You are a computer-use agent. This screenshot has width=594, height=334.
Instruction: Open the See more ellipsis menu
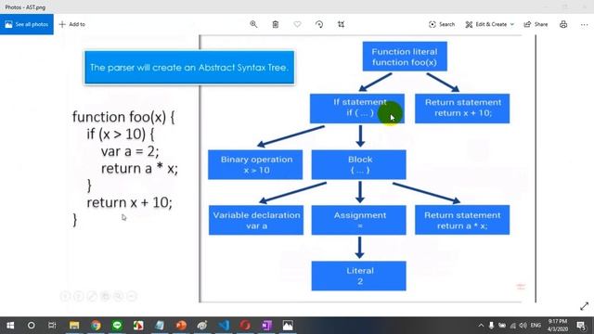point(584,24)
